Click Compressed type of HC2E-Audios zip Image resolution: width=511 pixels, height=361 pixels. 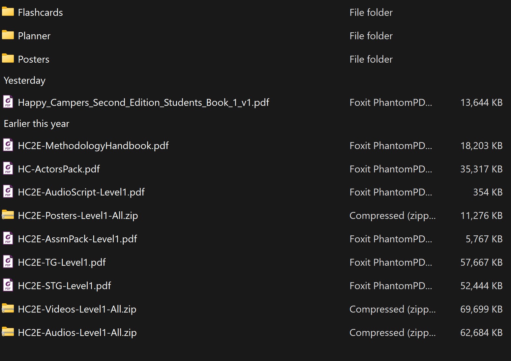click(392, 333)
